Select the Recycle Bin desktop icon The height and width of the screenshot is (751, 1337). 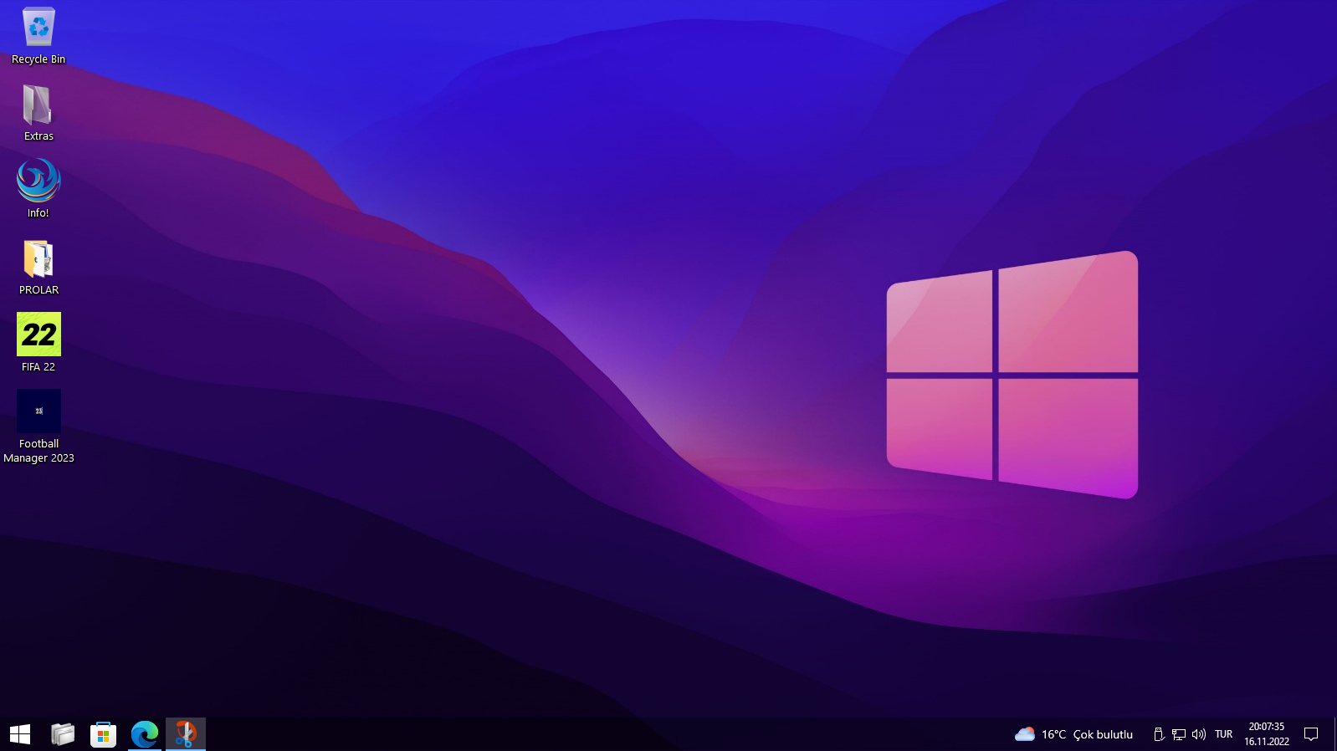point(38,36)
